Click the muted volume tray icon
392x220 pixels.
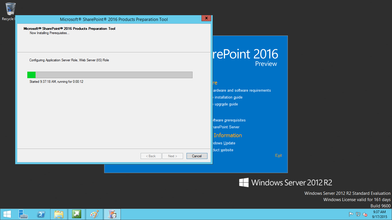pos(365,214)
